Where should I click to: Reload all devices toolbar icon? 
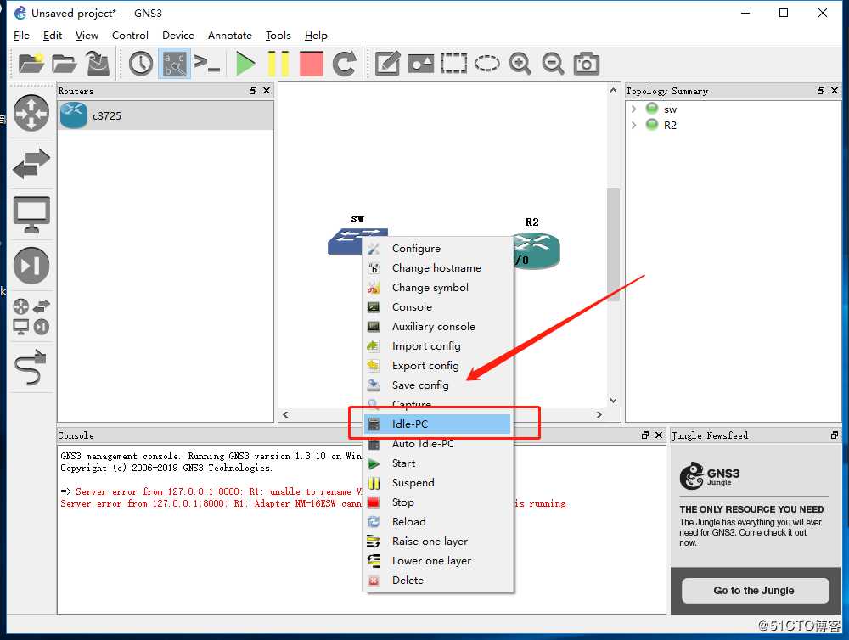click(345, 64)
